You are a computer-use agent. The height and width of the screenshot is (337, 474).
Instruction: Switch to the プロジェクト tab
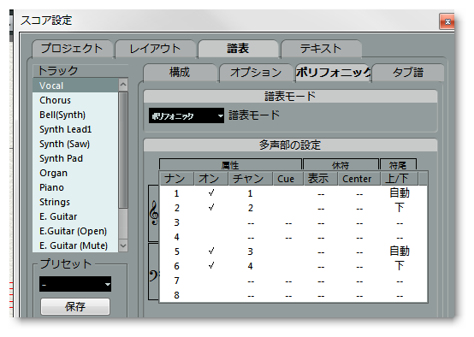point(72,49)
